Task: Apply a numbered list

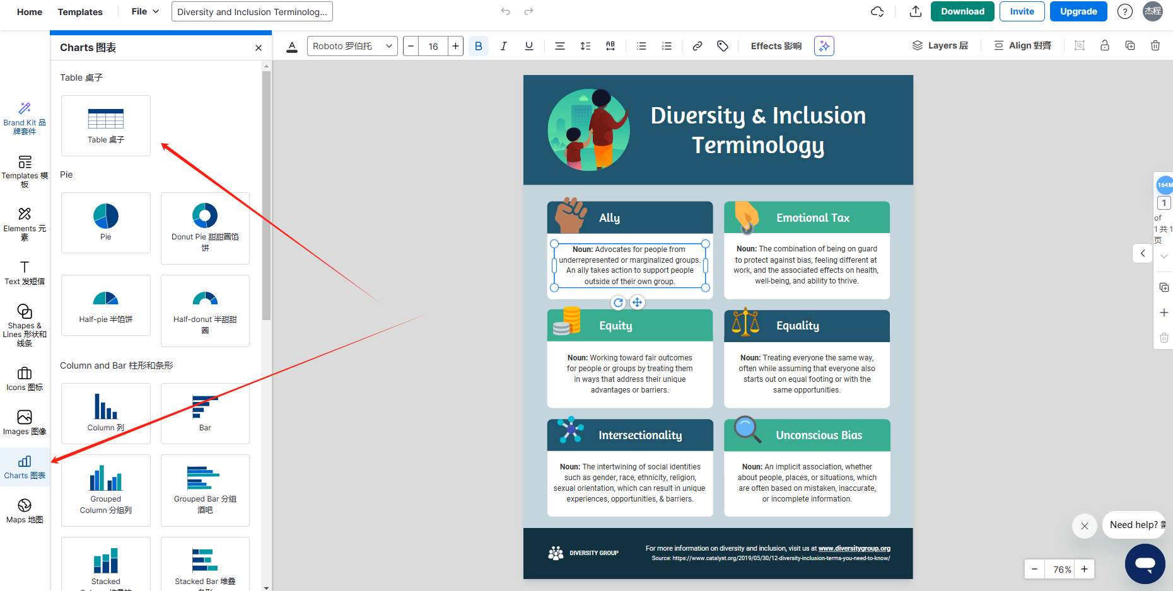Action: [667, 46]
